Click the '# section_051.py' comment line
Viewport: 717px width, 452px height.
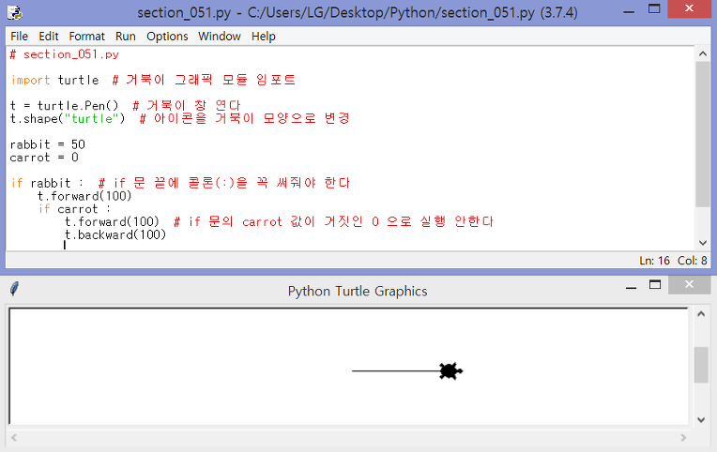(x=65, y=54)
